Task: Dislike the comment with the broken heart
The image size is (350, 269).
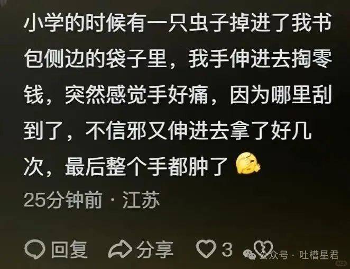Action: click(x=264, y=249)
